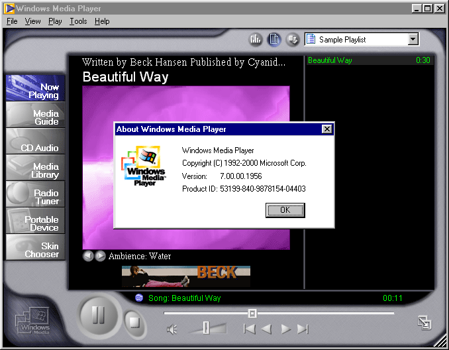
Task: Select previous visualization arrow
Action: pos(88,256)
